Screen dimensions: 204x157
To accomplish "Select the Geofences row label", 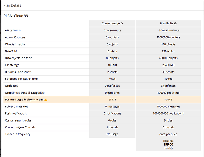I will [x=12, y=86].
